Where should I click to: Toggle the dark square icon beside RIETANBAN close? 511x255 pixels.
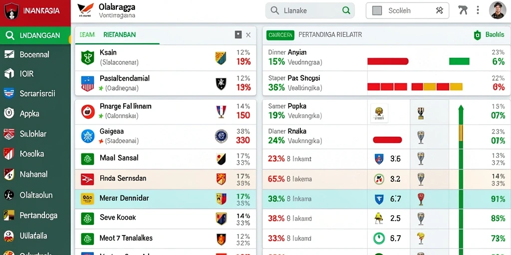(238, 35)
